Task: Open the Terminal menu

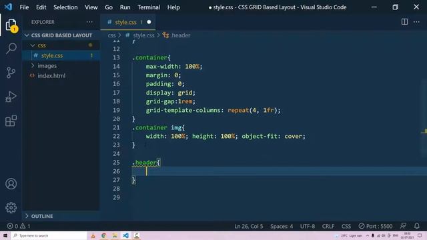Action: tap(148, 7)
